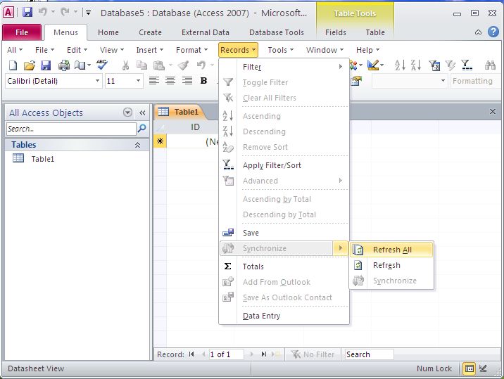The height and width of the screenshot is (379, 504).
Task: Select Refresh All in submenu
Action: coord(391,250)
